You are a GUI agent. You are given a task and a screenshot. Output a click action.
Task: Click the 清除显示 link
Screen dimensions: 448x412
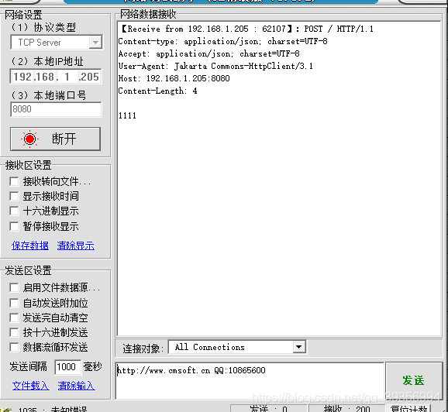[x=76, y=245]
